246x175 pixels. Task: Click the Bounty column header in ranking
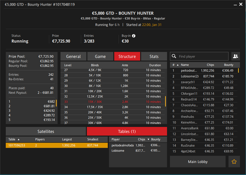click(228, 65)
